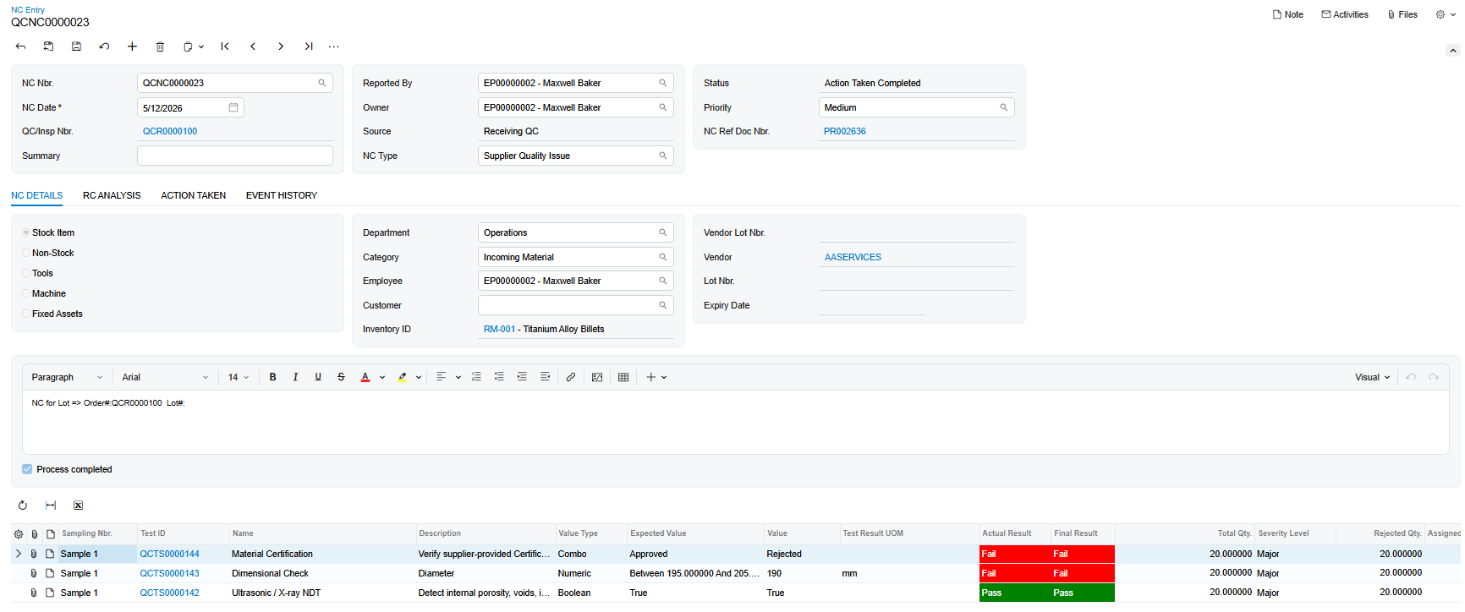The height and width of the screenshot is (612, 1465).
Task: Open test QCTS0000142 link
Action: (x=169, y=593)
